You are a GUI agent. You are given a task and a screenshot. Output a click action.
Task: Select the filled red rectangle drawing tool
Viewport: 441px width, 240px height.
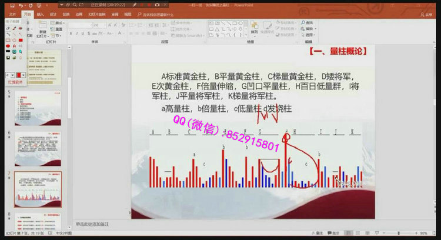tap(21, 40)
